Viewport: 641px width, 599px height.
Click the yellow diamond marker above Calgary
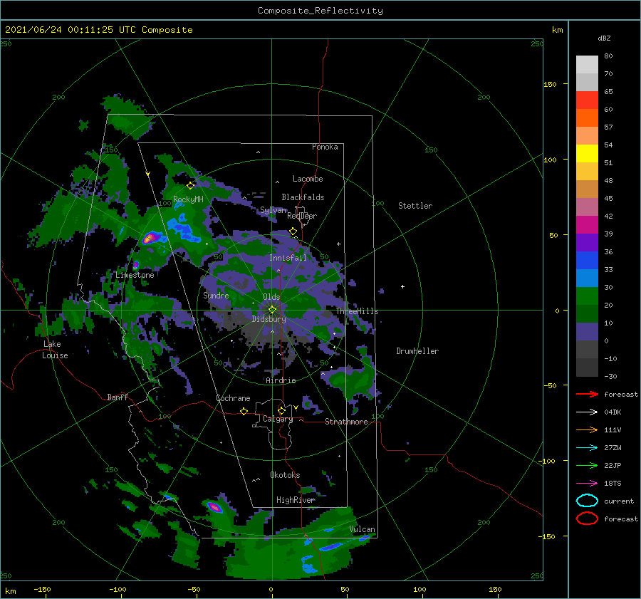[x=281, y=410]
